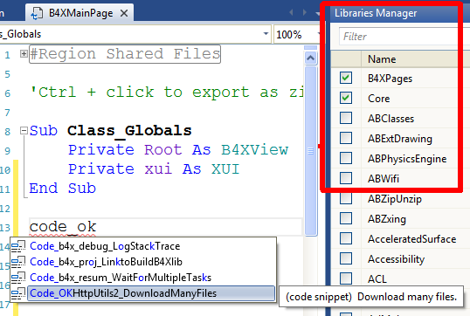Open the Class_Globals sub dropdown

(266, 34)
